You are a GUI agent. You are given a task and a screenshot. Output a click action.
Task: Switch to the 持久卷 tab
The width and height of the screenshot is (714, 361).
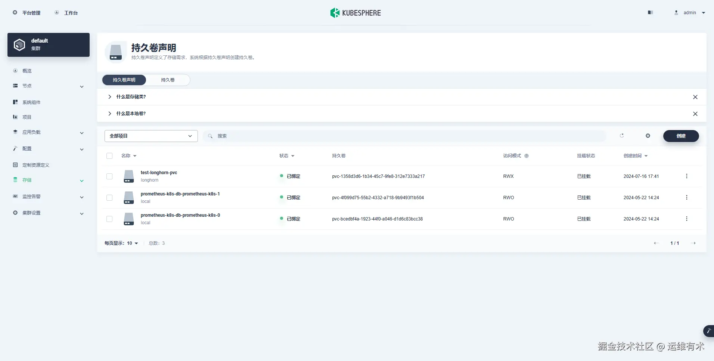pyautogui.click(x=168, y=80)
